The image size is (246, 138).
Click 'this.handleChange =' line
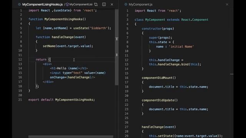tap(166, 60)
